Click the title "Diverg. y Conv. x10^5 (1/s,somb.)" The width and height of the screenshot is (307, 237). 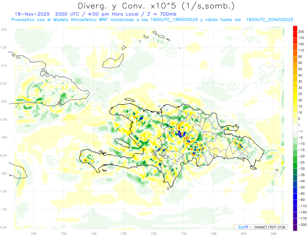click(x=156, y=6)
